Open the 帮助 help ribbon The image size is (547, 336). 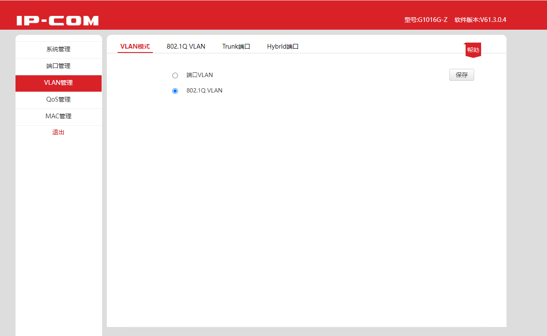[x=473, y=50]
